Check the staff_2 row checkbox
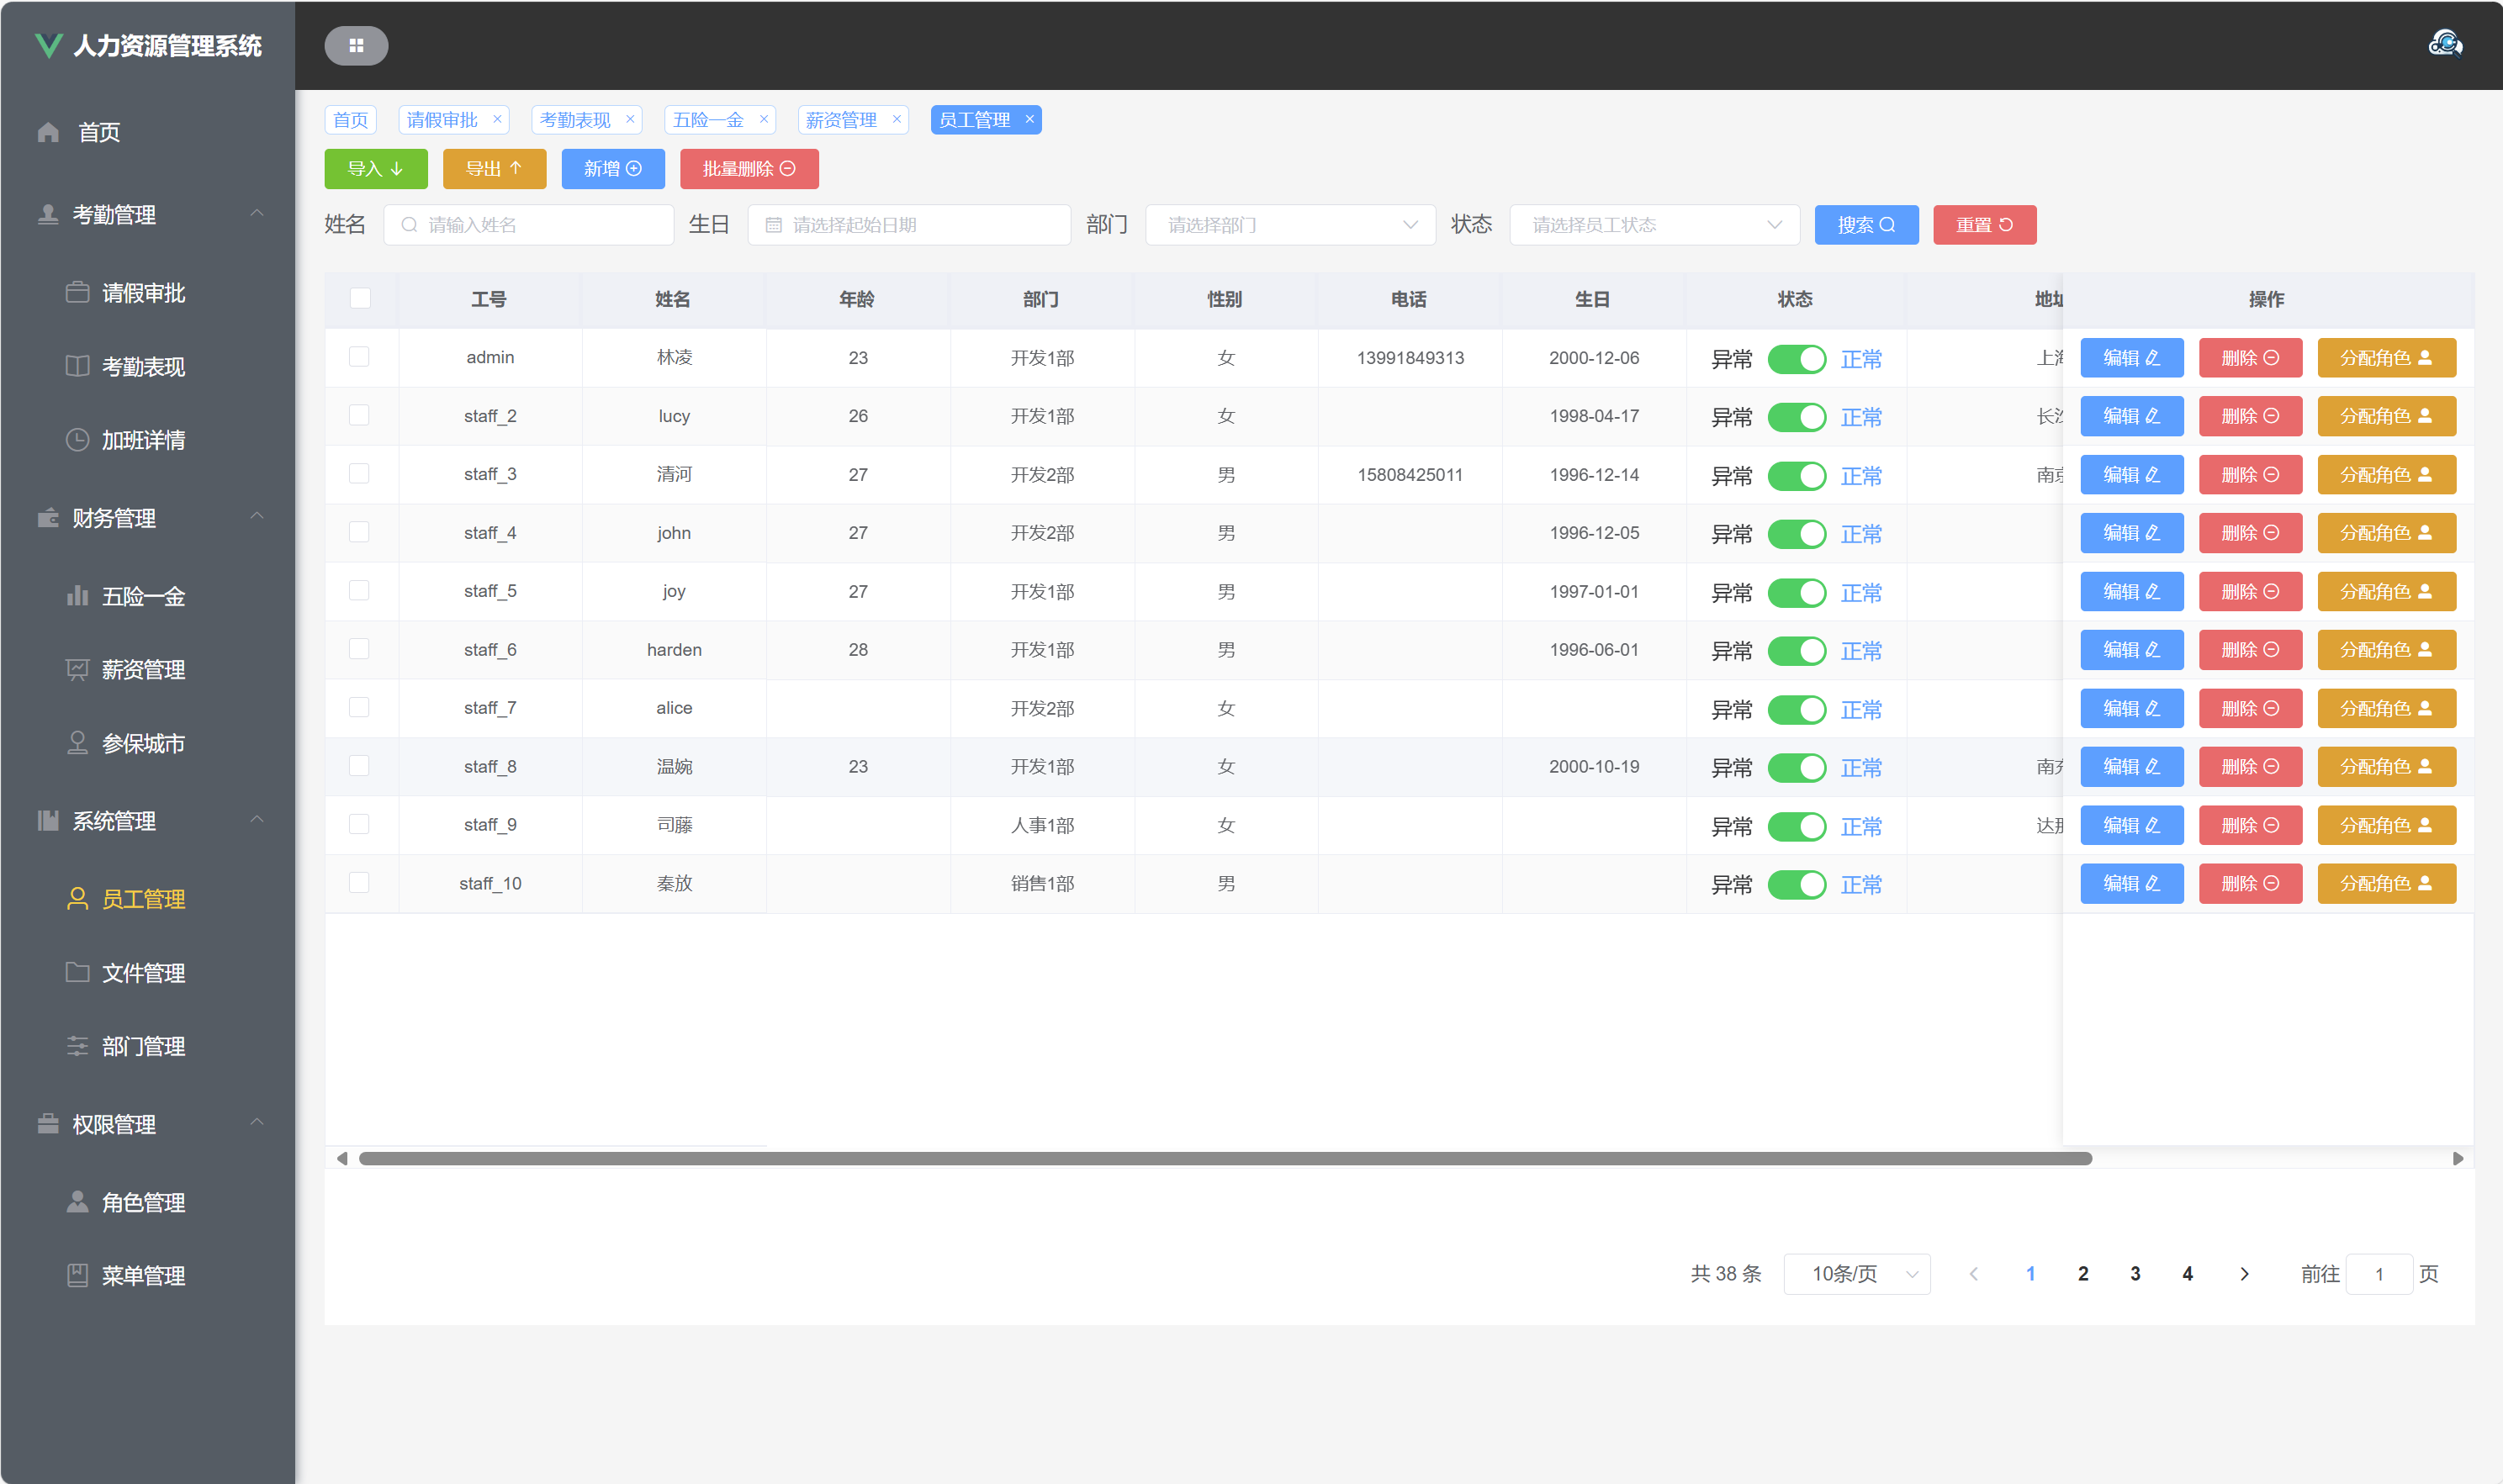This screenshot has height=1484, width=2503. (x=359, y=415)
